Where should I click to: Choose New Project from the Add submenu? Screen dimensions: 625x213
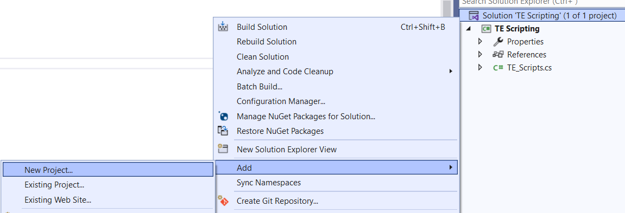pyautogui.click(x=108, y=170)
